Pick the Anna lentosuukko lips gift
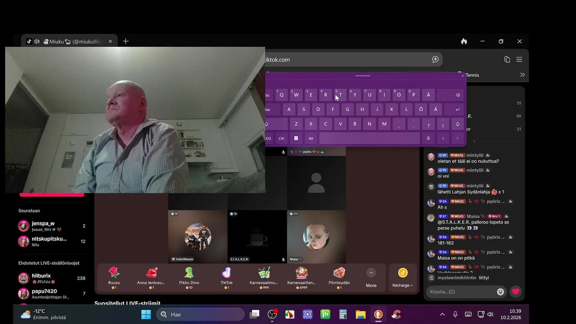This screenshot has width=576, height=324. point(151,278)
